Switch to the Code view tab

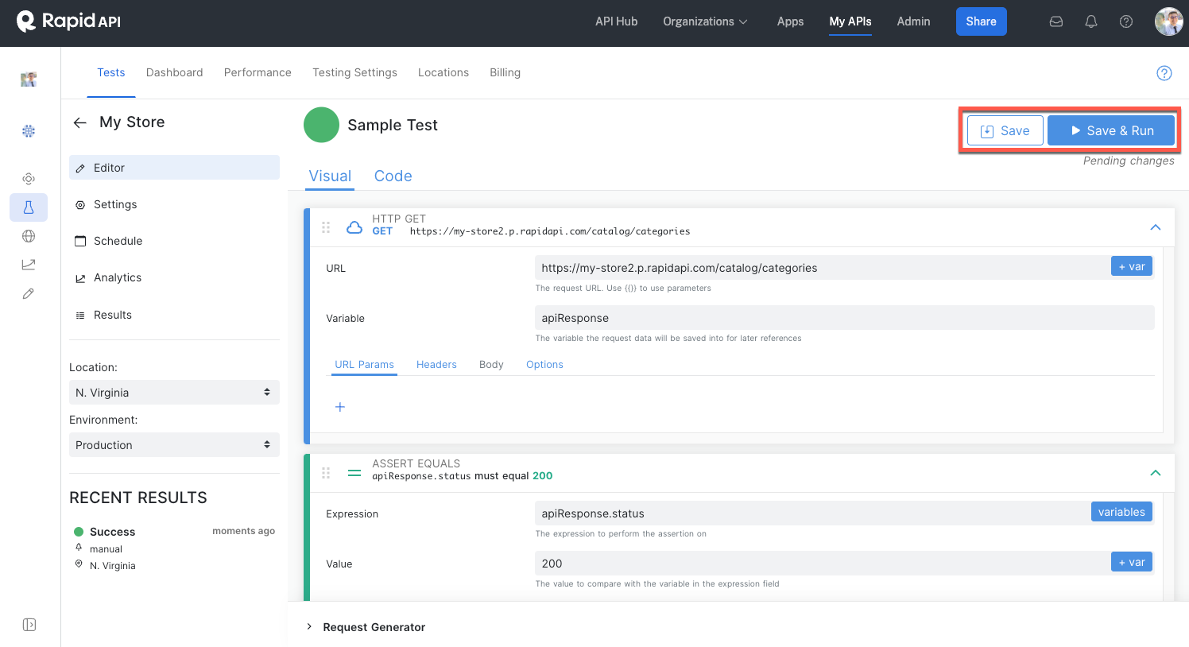coord(393,176)
